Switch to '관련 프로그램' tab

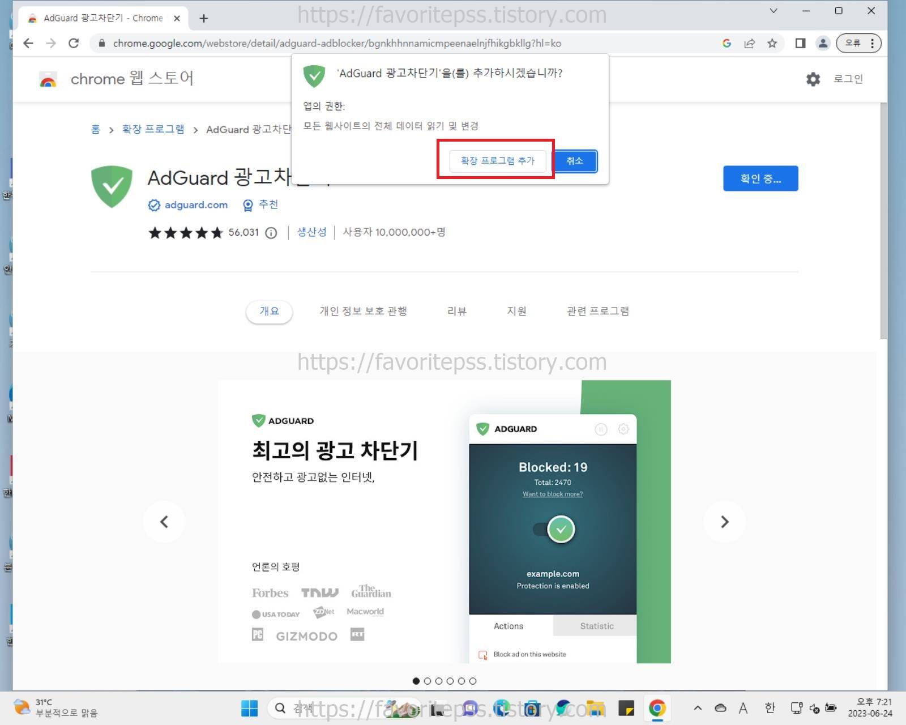597,311
